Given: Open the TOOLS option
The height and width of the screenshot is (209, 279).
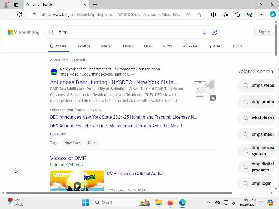Looking at the screenshot, I should 237,46.
